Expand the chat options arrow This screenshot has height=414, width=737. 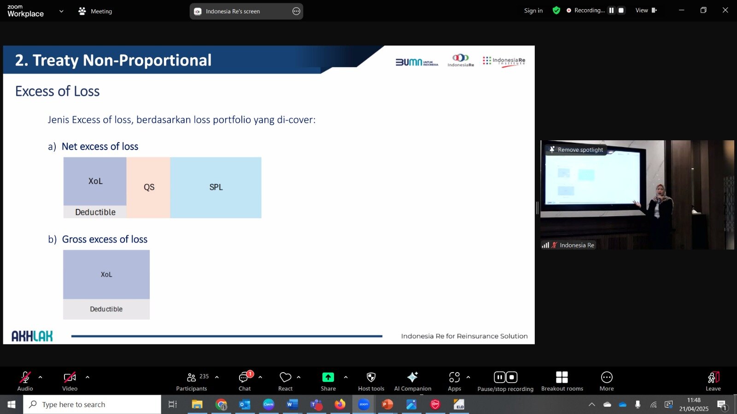[260, 377]
